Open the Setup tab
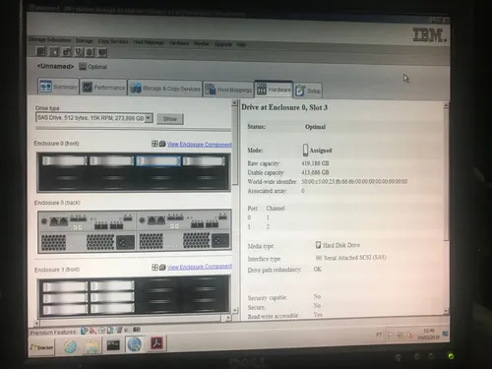The image size is (492, 369). (x=308, y=91)
